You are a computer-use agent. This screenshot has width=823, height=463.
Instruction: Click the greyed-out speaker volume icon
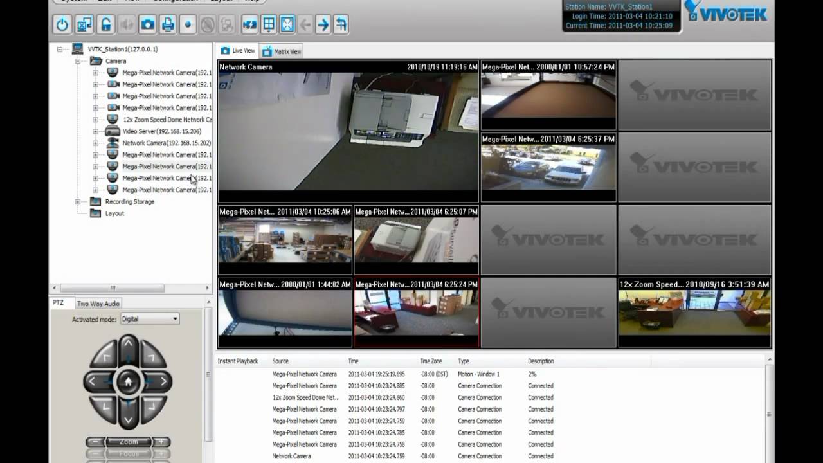127,24
